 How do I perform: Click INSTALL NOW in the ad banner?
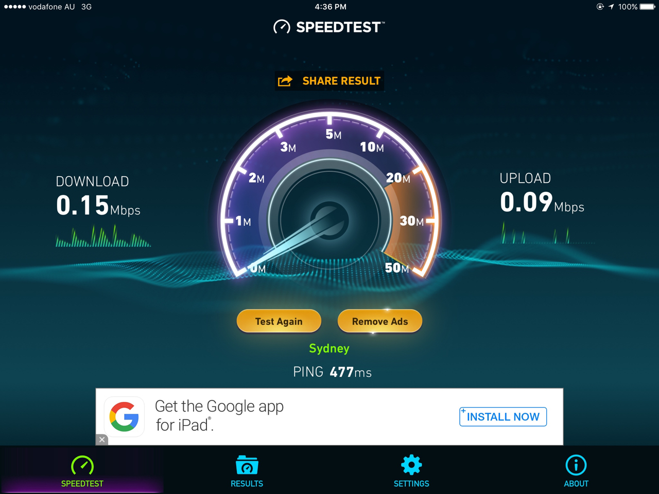coord(503,417)
